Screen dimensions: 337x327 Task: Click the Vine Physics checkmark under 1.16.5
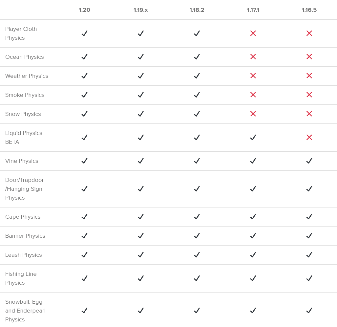click(x=309, y=161)
